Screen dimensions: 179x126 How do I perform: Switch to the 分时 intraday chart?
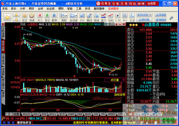click(111, 17)
